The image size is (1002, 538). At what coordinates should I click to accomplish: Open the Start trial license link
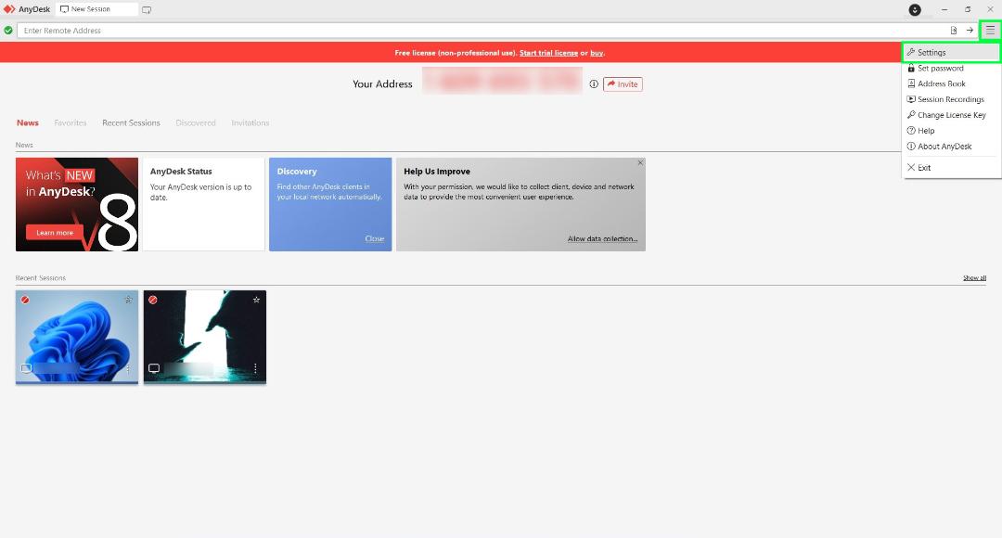click(x=548, y=53)
